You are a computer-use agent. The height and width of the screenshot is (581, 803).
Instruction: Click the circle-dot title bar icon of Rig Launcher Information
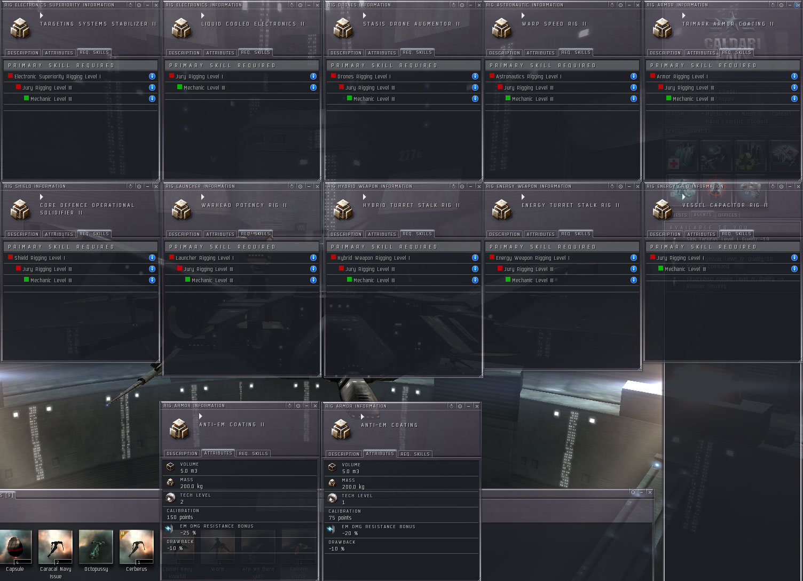pos(300,187)
